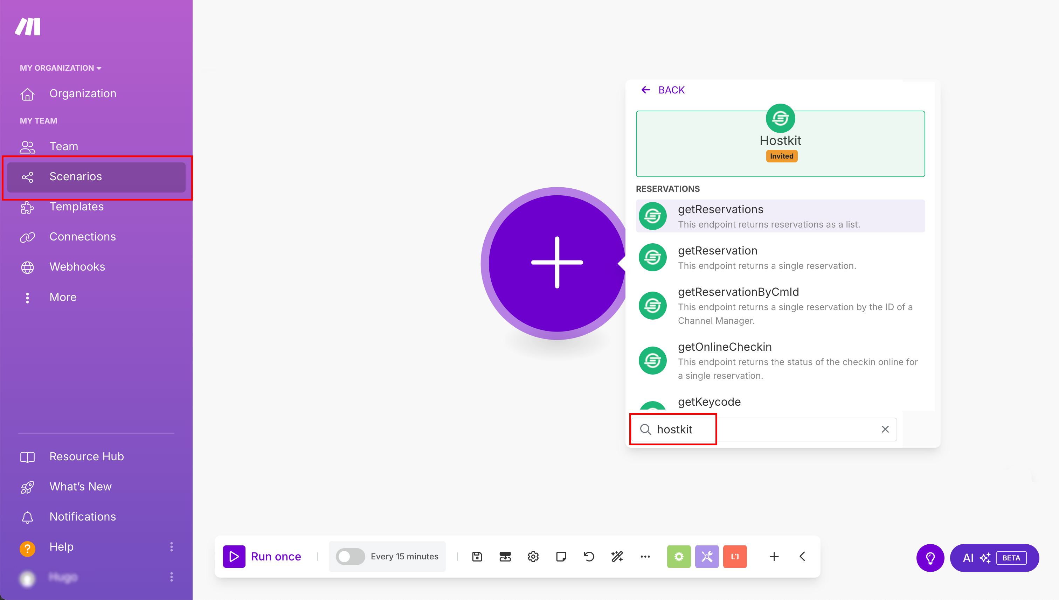Open the Templates section

click(76, 207)
